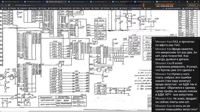The width and height of the screenshot is (200, 112).
Task: Open the Социалки bookmark folder
Action: pyautogui.click(x=22, y=8)
